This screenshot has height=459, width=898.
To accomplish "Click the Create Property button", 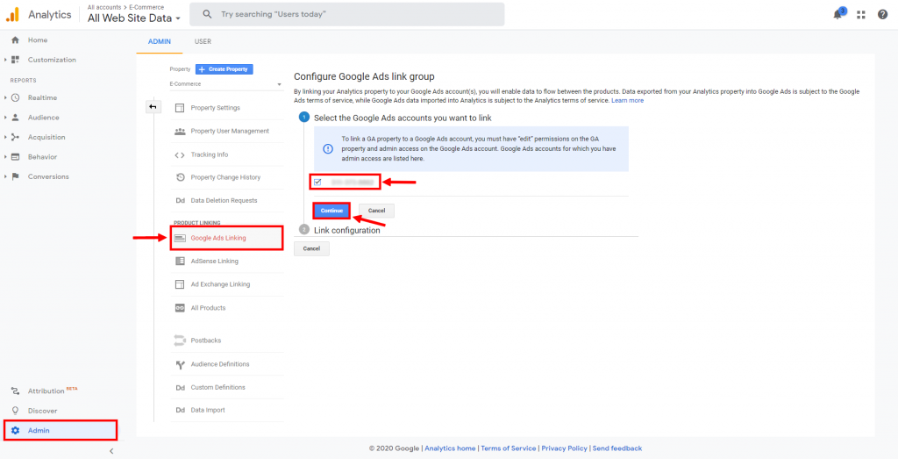I will (x=224, y=69).
